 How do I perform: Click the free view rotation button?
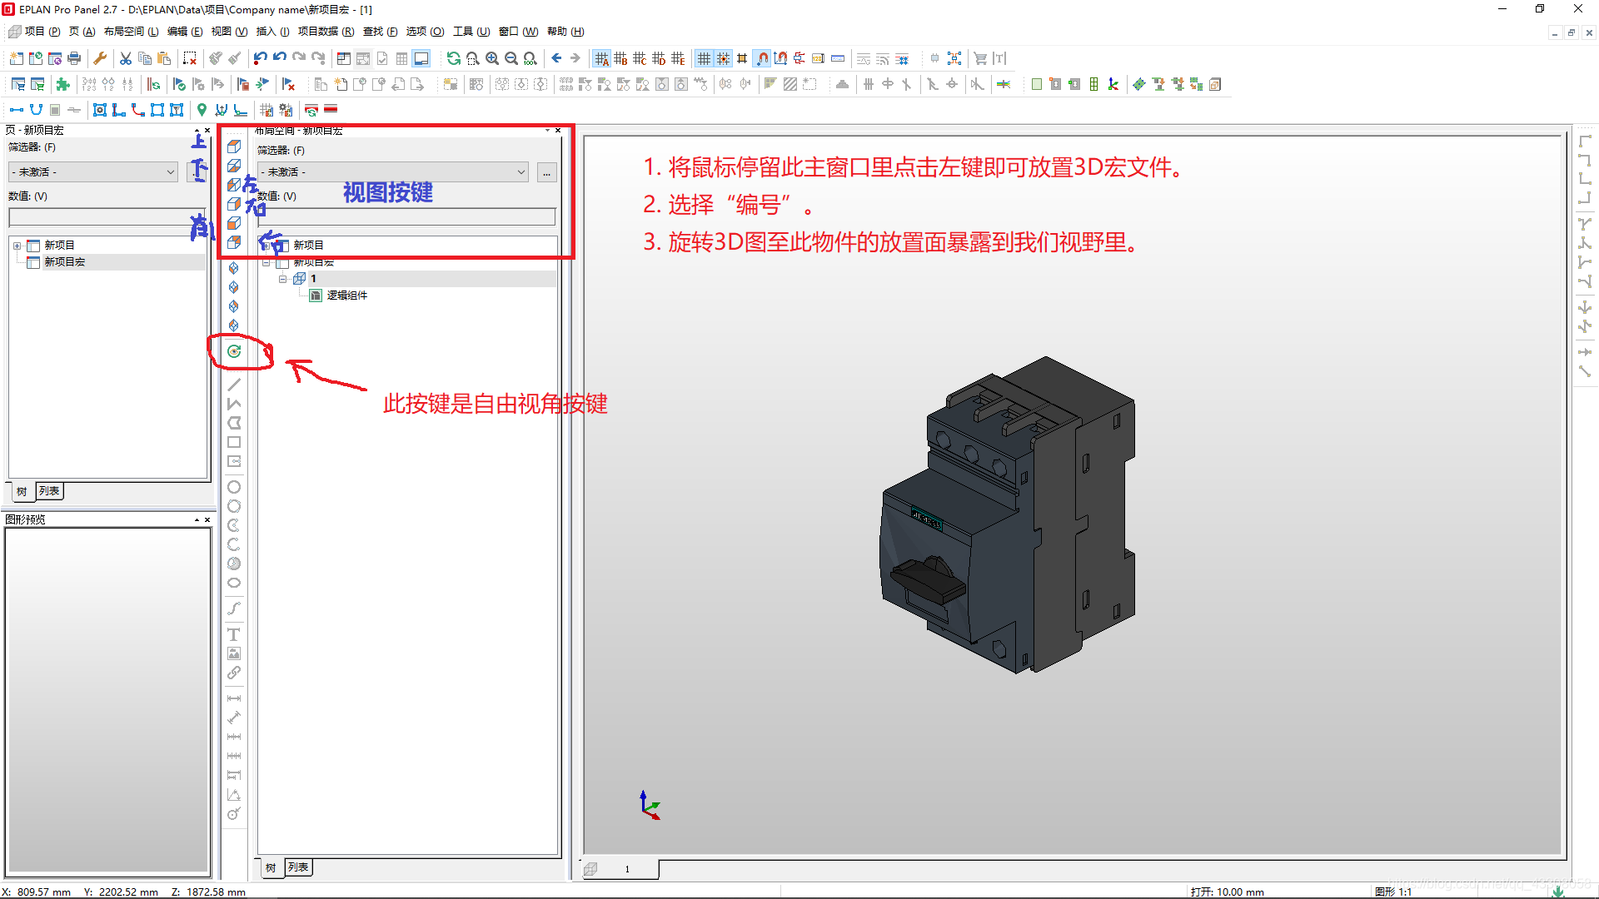[234, 351]
